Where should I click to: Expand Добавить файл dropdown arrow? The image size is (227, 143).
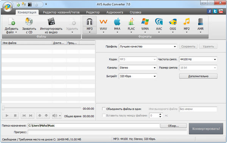tap(16, 32)
